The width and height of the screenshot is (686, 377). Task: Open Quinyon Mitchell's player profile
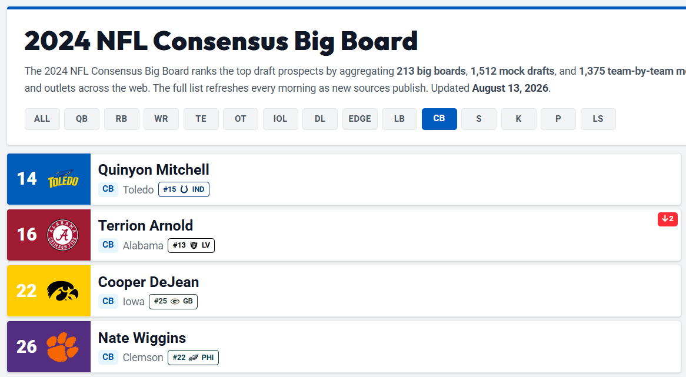pyautogui.click(x=154, y=170)
